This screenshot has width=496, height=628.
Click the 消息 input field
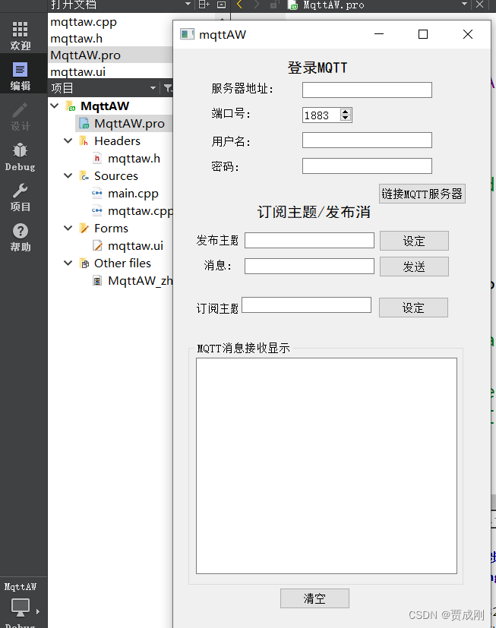[x=309, y=266]
